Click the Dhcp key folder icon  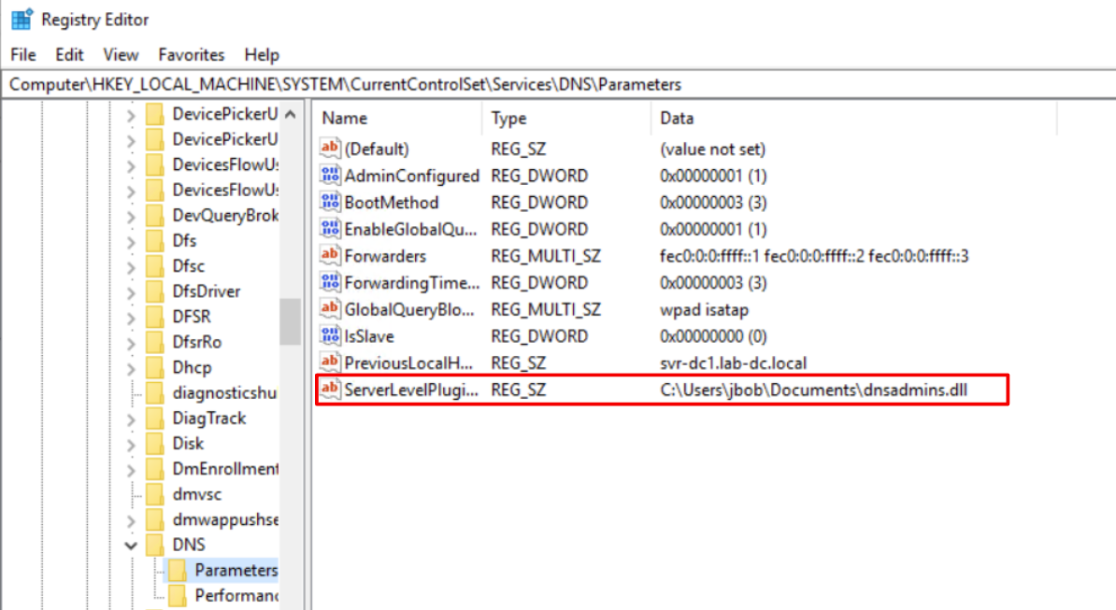click(x=155, y=367)
